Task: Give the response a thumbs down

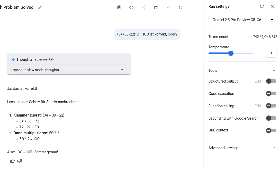Action: point(20,161)
